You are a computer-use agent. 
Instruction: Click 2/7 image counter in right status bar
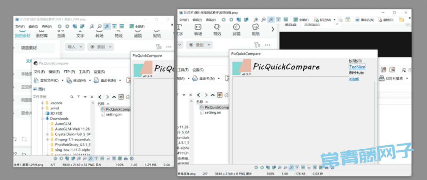(x=205, y=173)
